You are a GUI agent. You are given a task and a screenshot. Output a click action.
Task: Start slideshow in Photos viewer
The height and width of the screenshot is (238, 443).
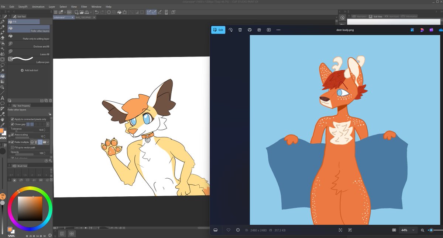(x=269, y=30)
